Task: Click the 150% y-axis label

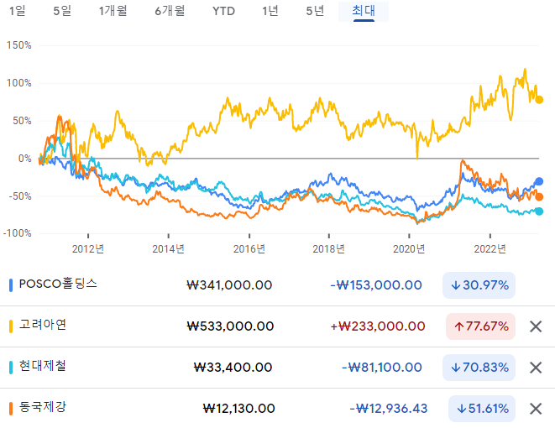Action: click(19, 45)
